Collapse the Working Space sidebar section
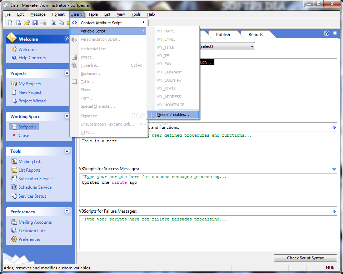This screenshot has width=343, height=274. [67, 116]
